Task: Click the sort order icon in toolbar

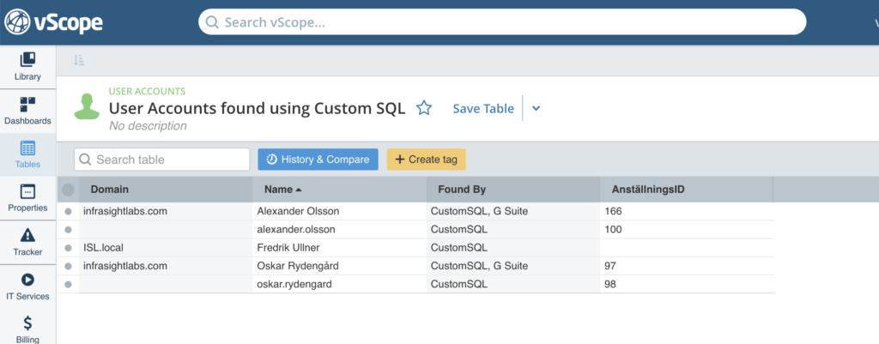Action: 79,61
